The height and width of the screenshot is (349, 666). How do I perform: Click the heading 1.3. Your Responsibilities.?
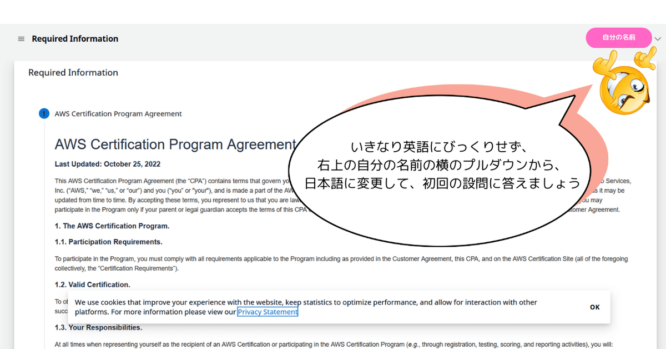coord(98,327)
